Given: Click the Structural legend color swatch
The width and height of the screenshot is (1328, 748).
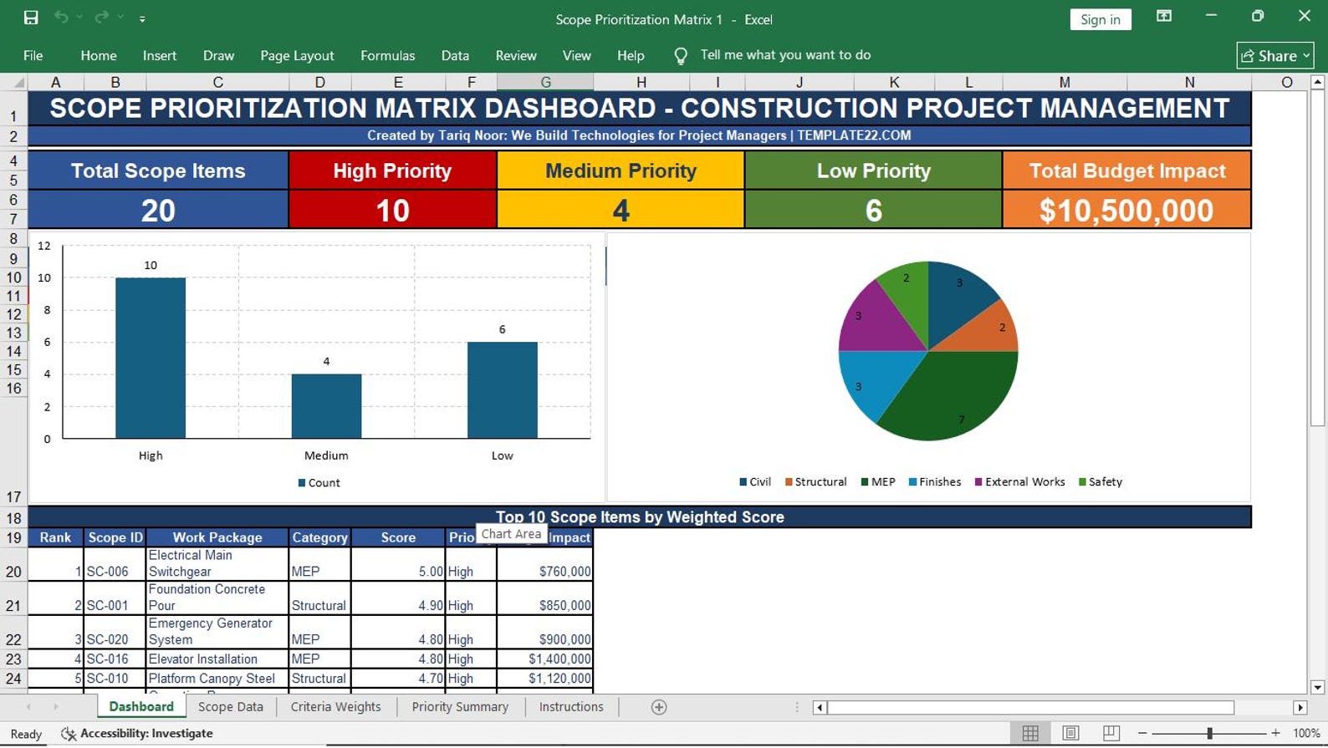Looking at the screenshot, I should [x=788, y=482].
